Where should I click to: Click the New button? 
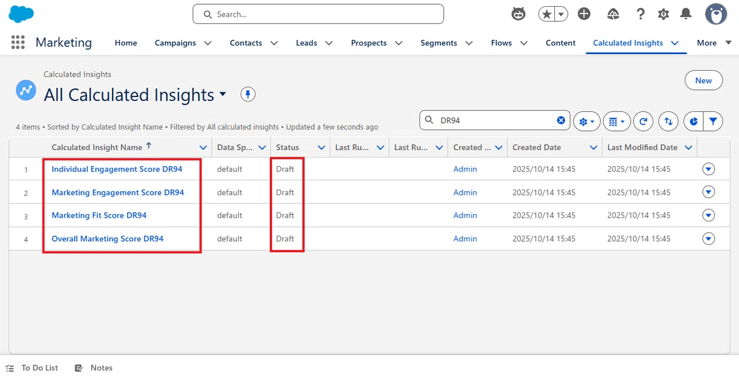tap(703, 81)
